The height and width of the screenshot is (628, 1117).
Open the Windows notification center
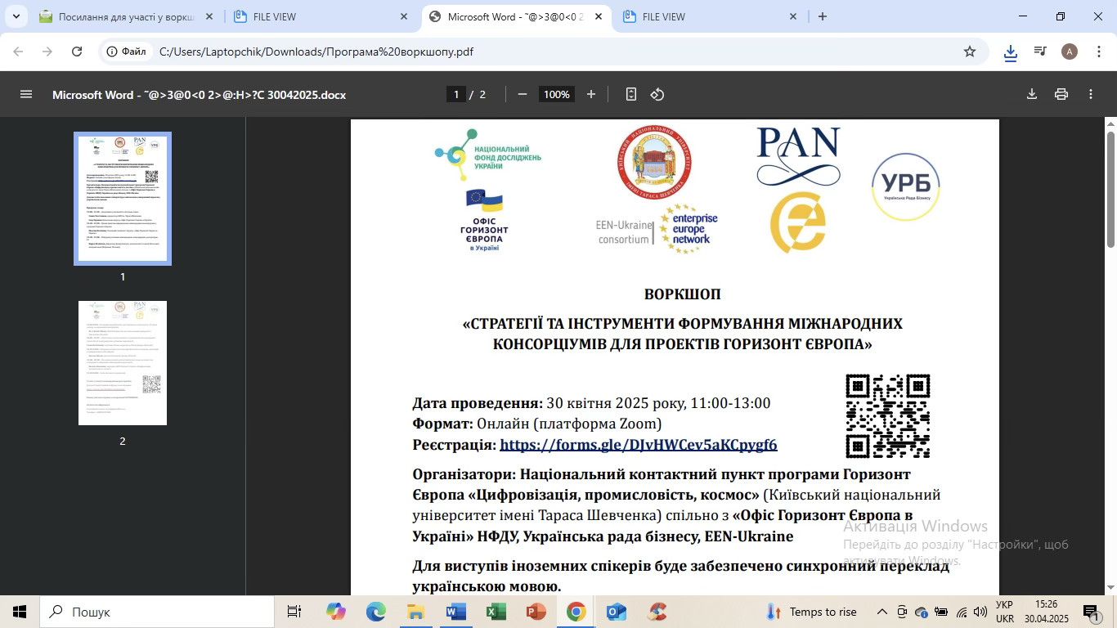[1092, 612]
